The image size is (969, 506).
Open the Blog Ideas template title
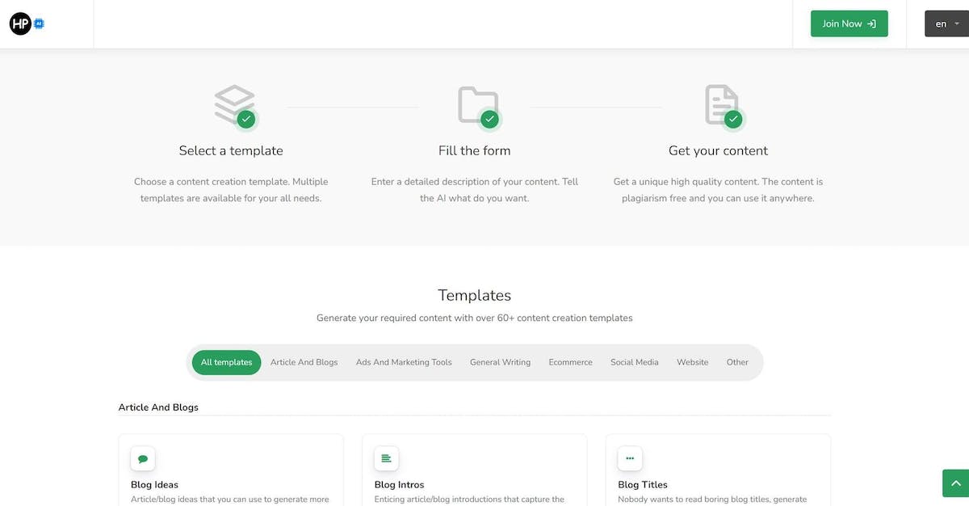pos(154,485)
